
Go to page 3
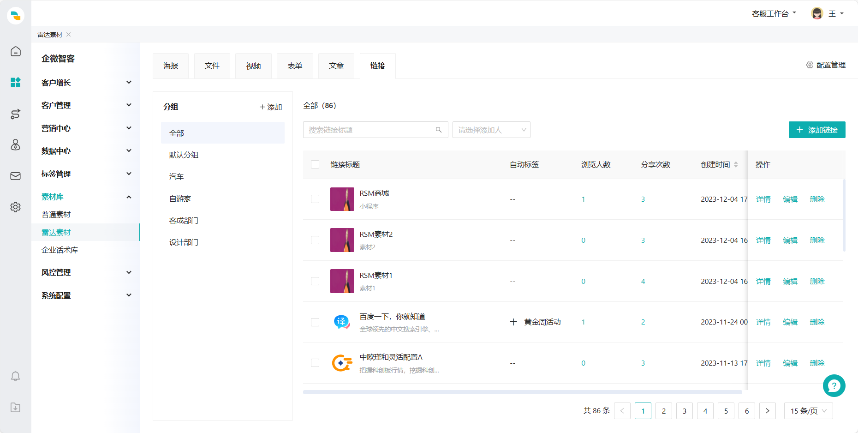(x=685, y=411)
